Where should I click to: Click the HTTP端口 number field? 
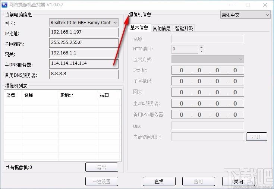(x=185, y=49)
